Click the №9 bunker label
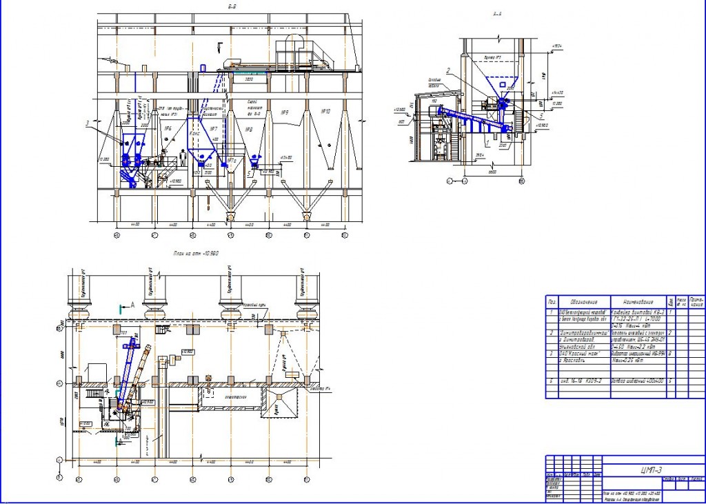706x504 pixels. pos(284,112)
